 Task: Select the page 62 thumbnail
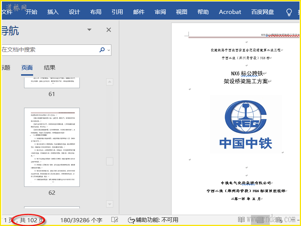pyautogui.click(x=52, y=147)
